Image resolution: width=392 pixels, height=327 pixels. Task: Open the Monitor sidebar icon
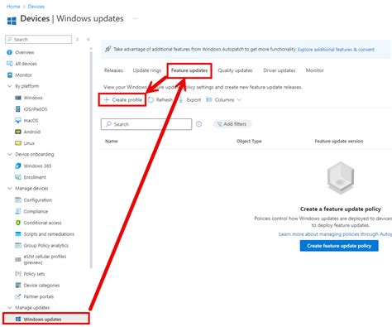(10, 75)
